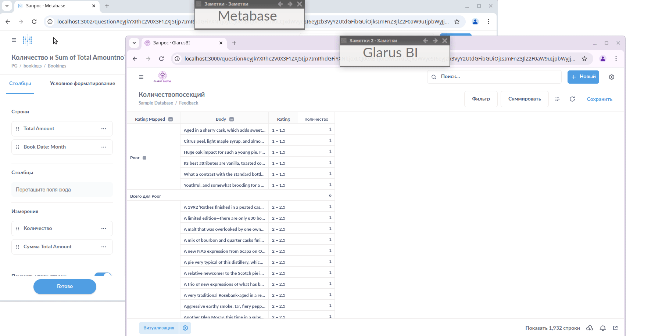Viewport: 662px width, 336px height.
Task: Click the sharing icon at bottom right
Action: pos(615,328)
